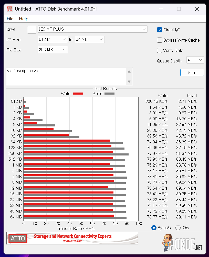
Task: Open the 512 B minimum I/O size dropdown
Action: pyautogui.click(x=53, y=39)
